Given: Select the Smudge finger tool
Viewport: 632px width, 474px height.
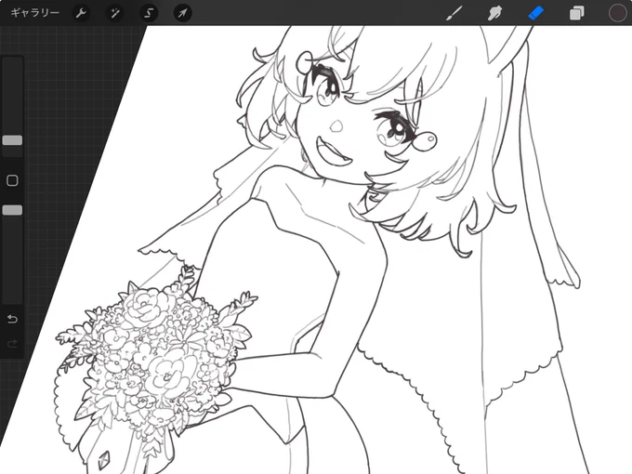Looking at the screenshot, I should coord(494,13).
